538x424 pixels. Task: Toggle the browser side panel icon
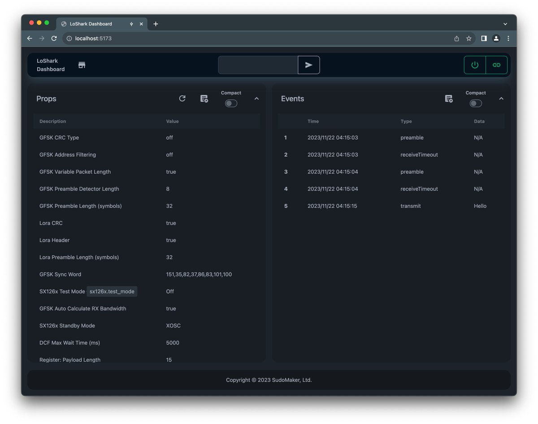point(484,39)
